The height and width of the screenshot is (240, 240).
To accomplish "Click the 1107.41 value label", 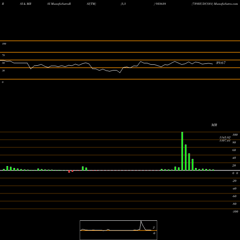I will pyautogui.click(x=225, y=141).
